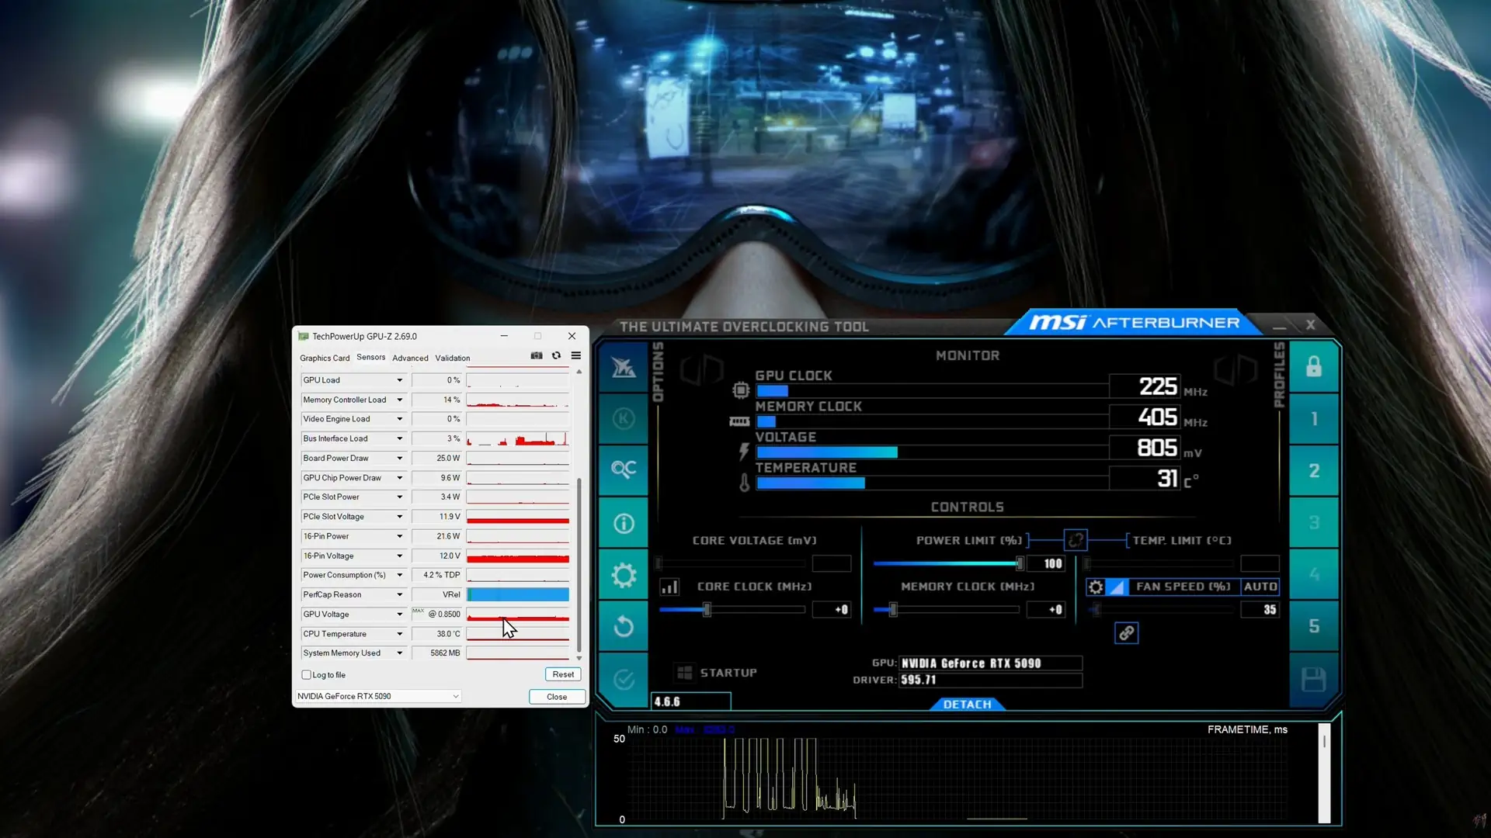Toggle the Startup Windows button
This screenshot has height=838, width=1491.
click(685, 673)
